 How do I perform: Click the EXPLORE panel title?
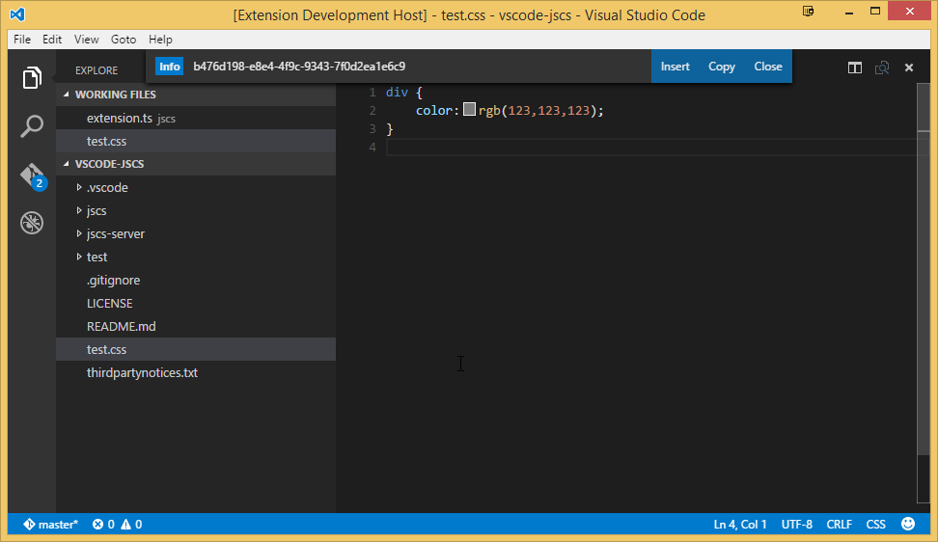[x=97, y=70]
